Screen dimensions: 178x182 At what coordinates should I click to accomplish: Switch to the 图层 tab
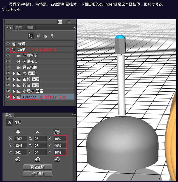click(x=19, y=28)
